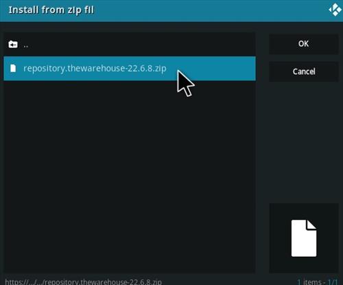
Task: Click the header bar beside Kodi logo
Action: [x=211, y=10]
